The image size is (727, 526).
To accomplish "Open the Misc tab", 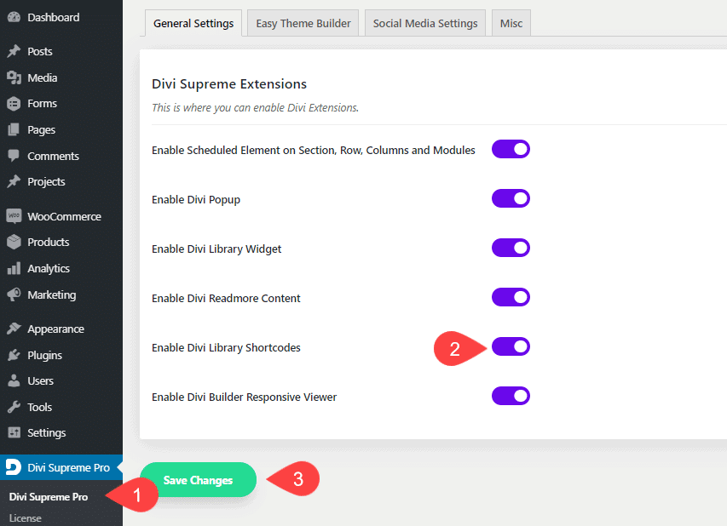I will [511, 23].
